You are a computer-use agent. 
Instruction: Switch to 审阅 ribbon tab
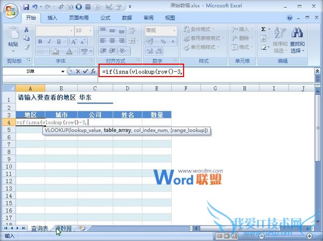pyautogui.click(x=149, y=18)
